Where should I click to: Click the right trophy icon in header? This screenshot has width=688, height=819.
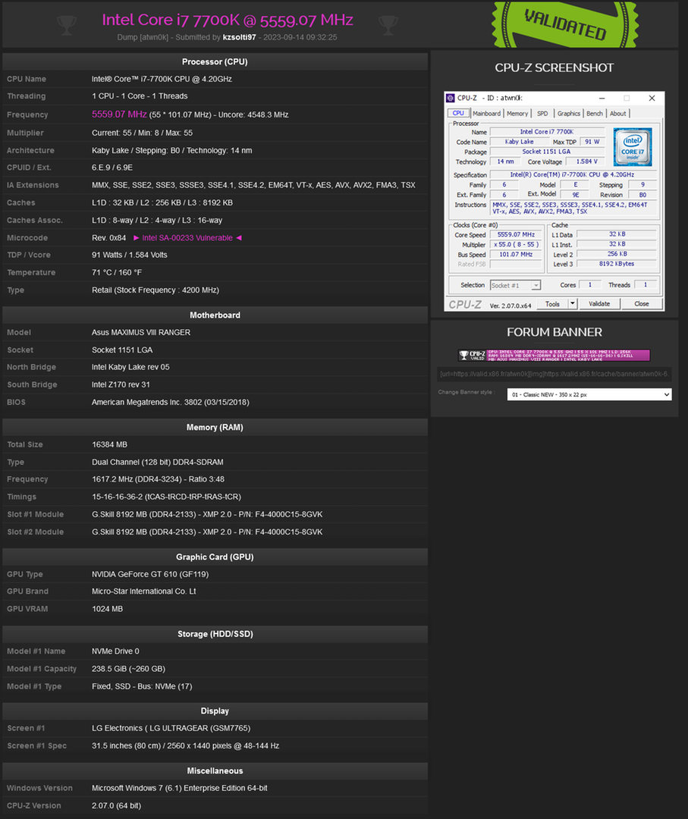pos(388,24)
